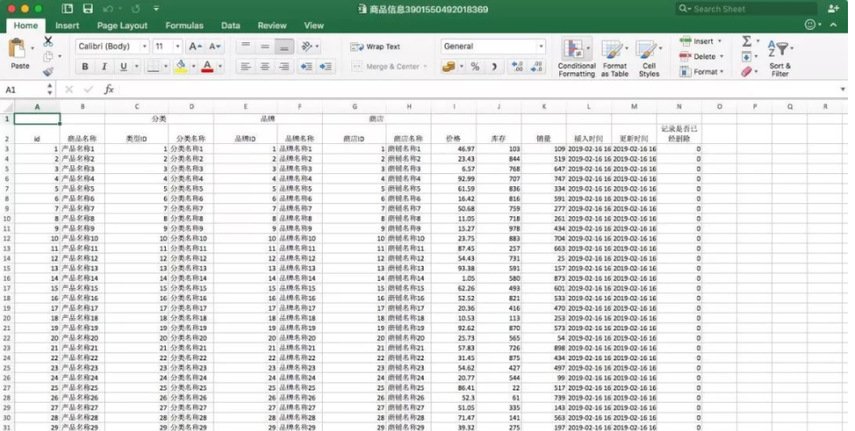The width and height of the screenshot is (855, 431).
Task: Toggle bottom vertical alignment
Action: (284, 47)
